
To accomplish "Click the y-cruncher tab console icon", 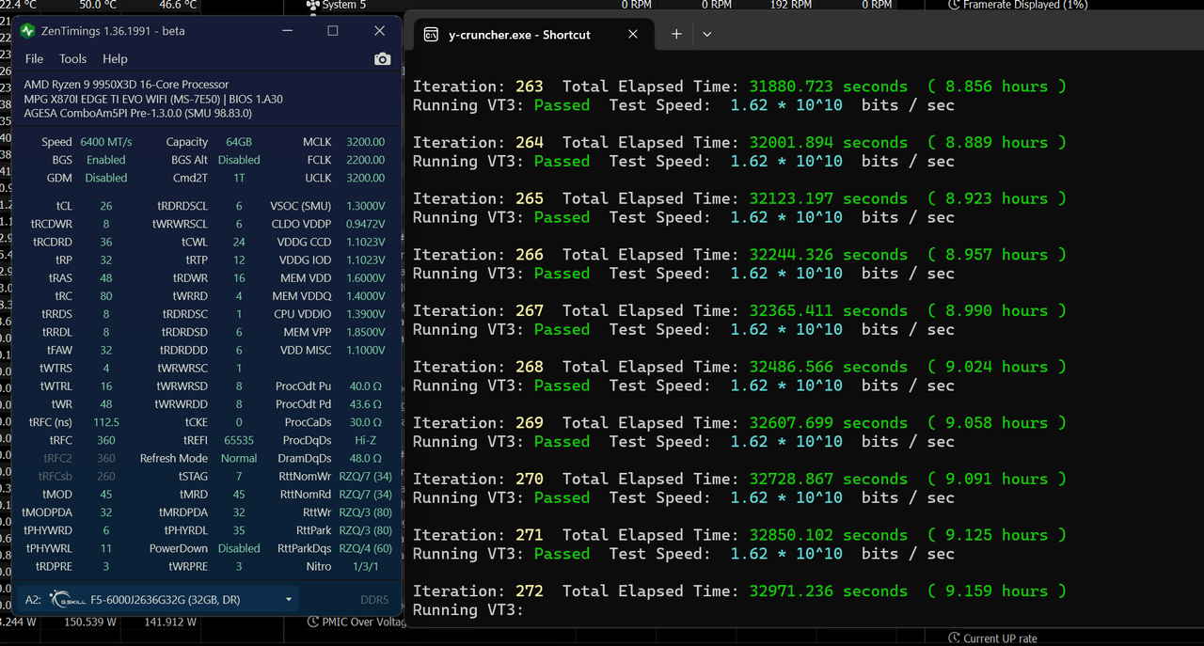I will pos(431,35).
